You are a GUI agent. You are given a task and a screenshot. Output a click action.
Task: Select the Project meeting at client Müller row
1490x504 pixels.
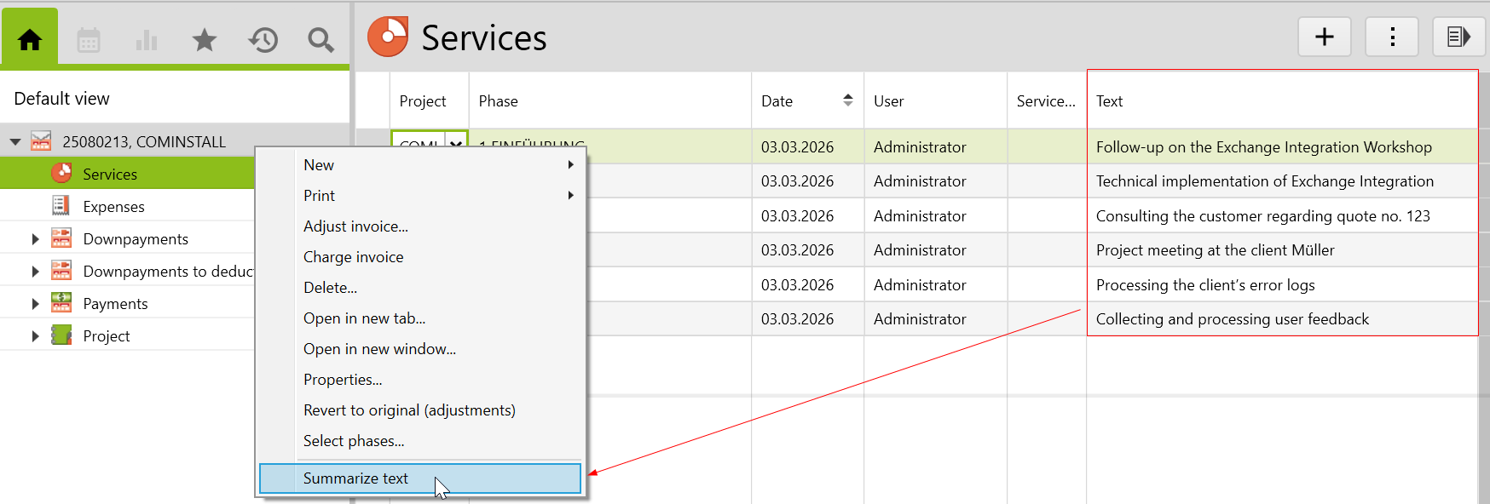click(1215, 250)
